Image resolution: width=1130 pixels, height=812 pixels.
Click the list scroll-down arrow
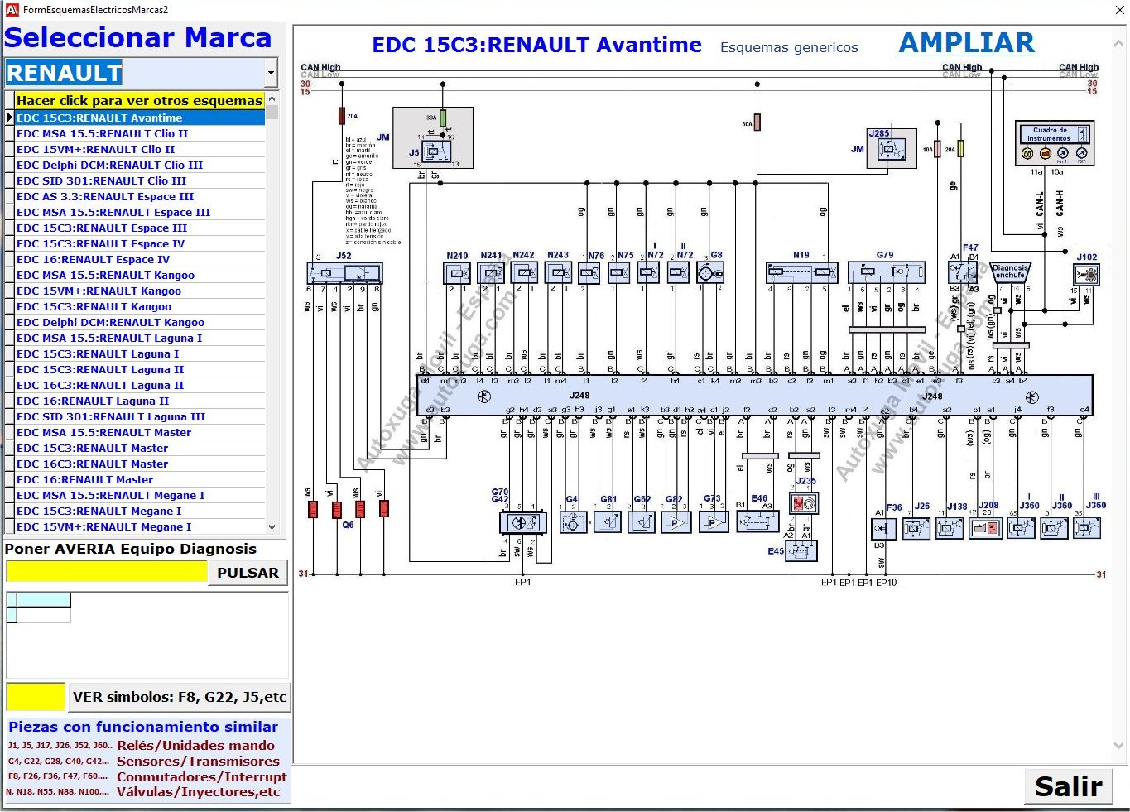point(272,526)
